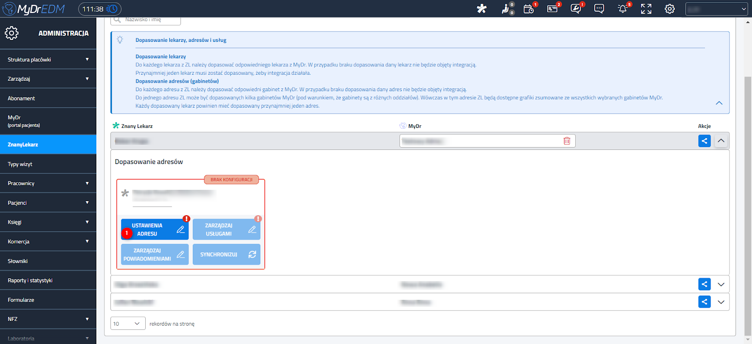This screenshot has width=752, height=344.
Task: Open ZARZĄDZAJ POWIADOMIENIAMI button
Action: click(155, 254)
